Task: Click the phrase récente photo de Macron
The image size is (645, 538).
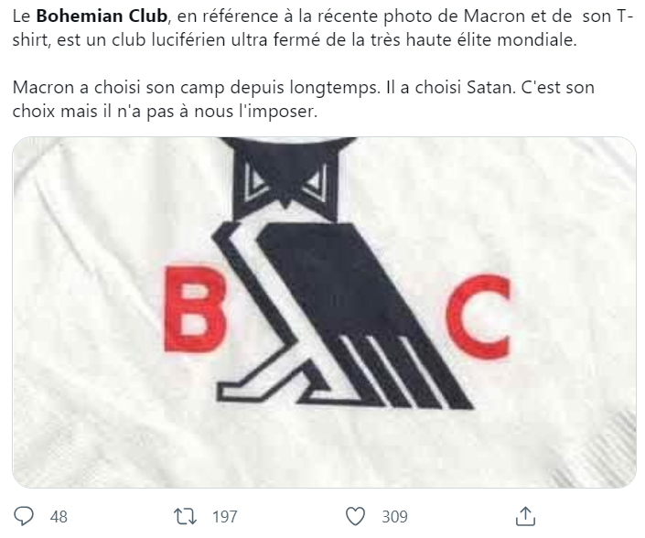Action: pos(413,16)
